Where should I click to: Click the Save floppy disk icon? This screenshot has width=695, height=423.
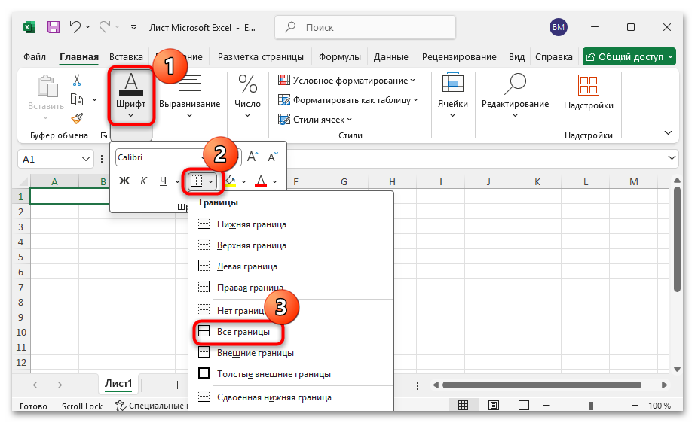tap(54, 27)
